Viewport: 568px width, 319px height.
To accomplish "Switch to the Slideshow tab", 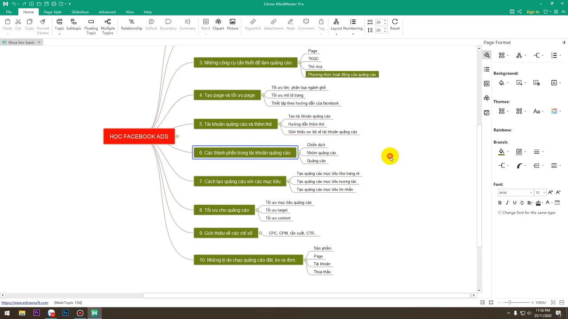I will [80, 12].
